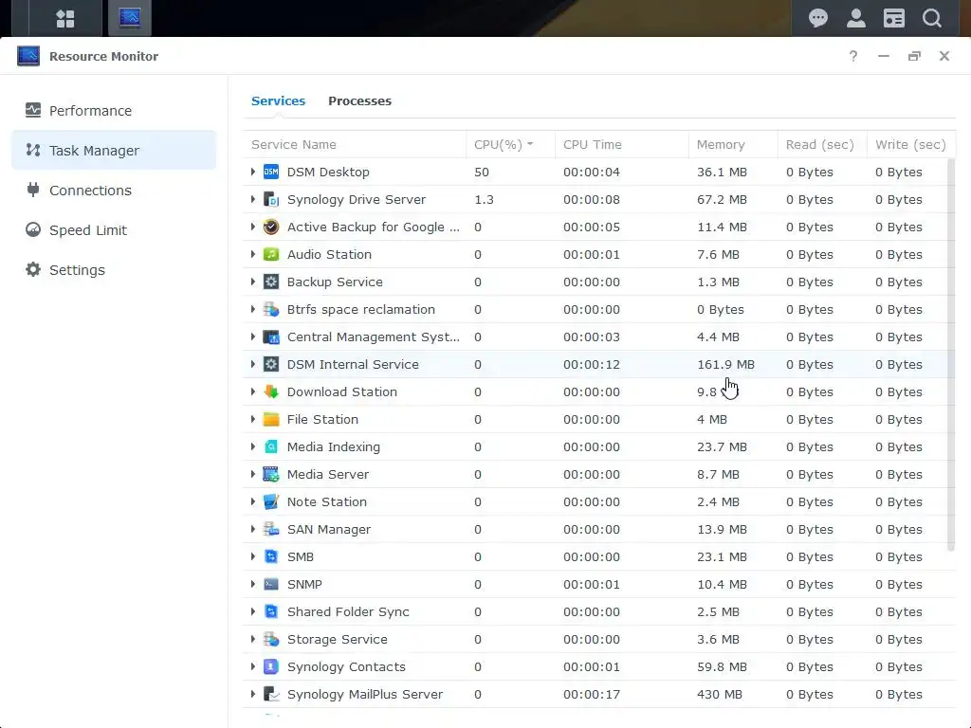Open the Speed Limit section
This screenshot has width=971, height=728.
click(x=114, y=230)
